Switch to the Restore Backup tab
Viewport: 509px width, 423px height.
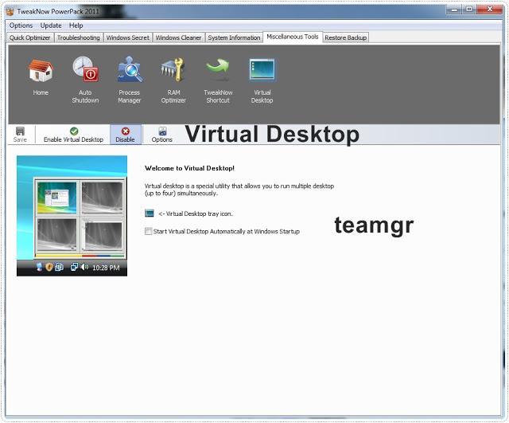(x=346, y=37)
